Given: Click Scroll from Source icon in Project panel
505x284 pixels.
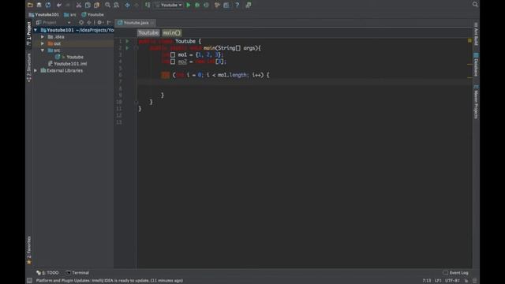Looking at the screenshot, I should click(81, 22).
